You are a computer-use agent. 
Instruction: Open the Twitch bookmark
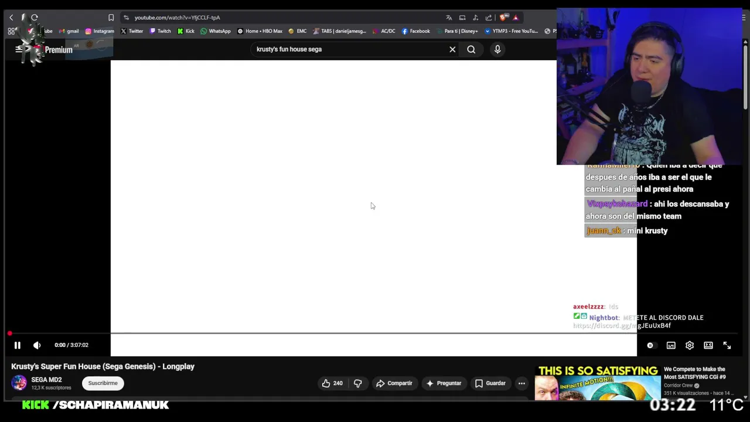pos(161,31)
